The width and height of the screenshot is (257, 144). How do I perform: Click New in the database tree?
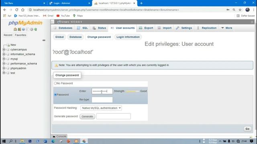[x=13, y=45]
